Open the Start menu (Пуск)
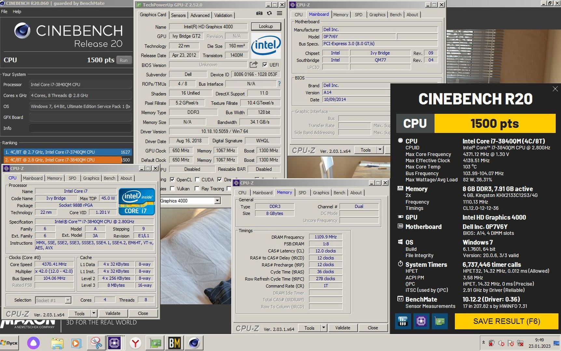 coord(10,343)
